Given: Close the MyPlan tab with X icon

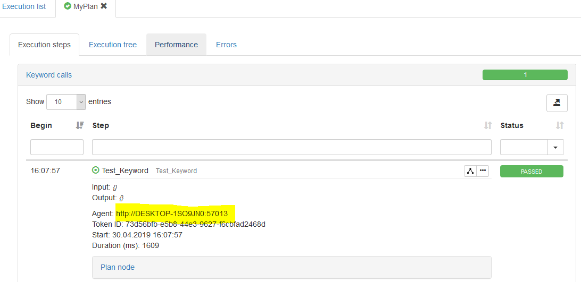Looking at the screenshot, I should [104, 6].
